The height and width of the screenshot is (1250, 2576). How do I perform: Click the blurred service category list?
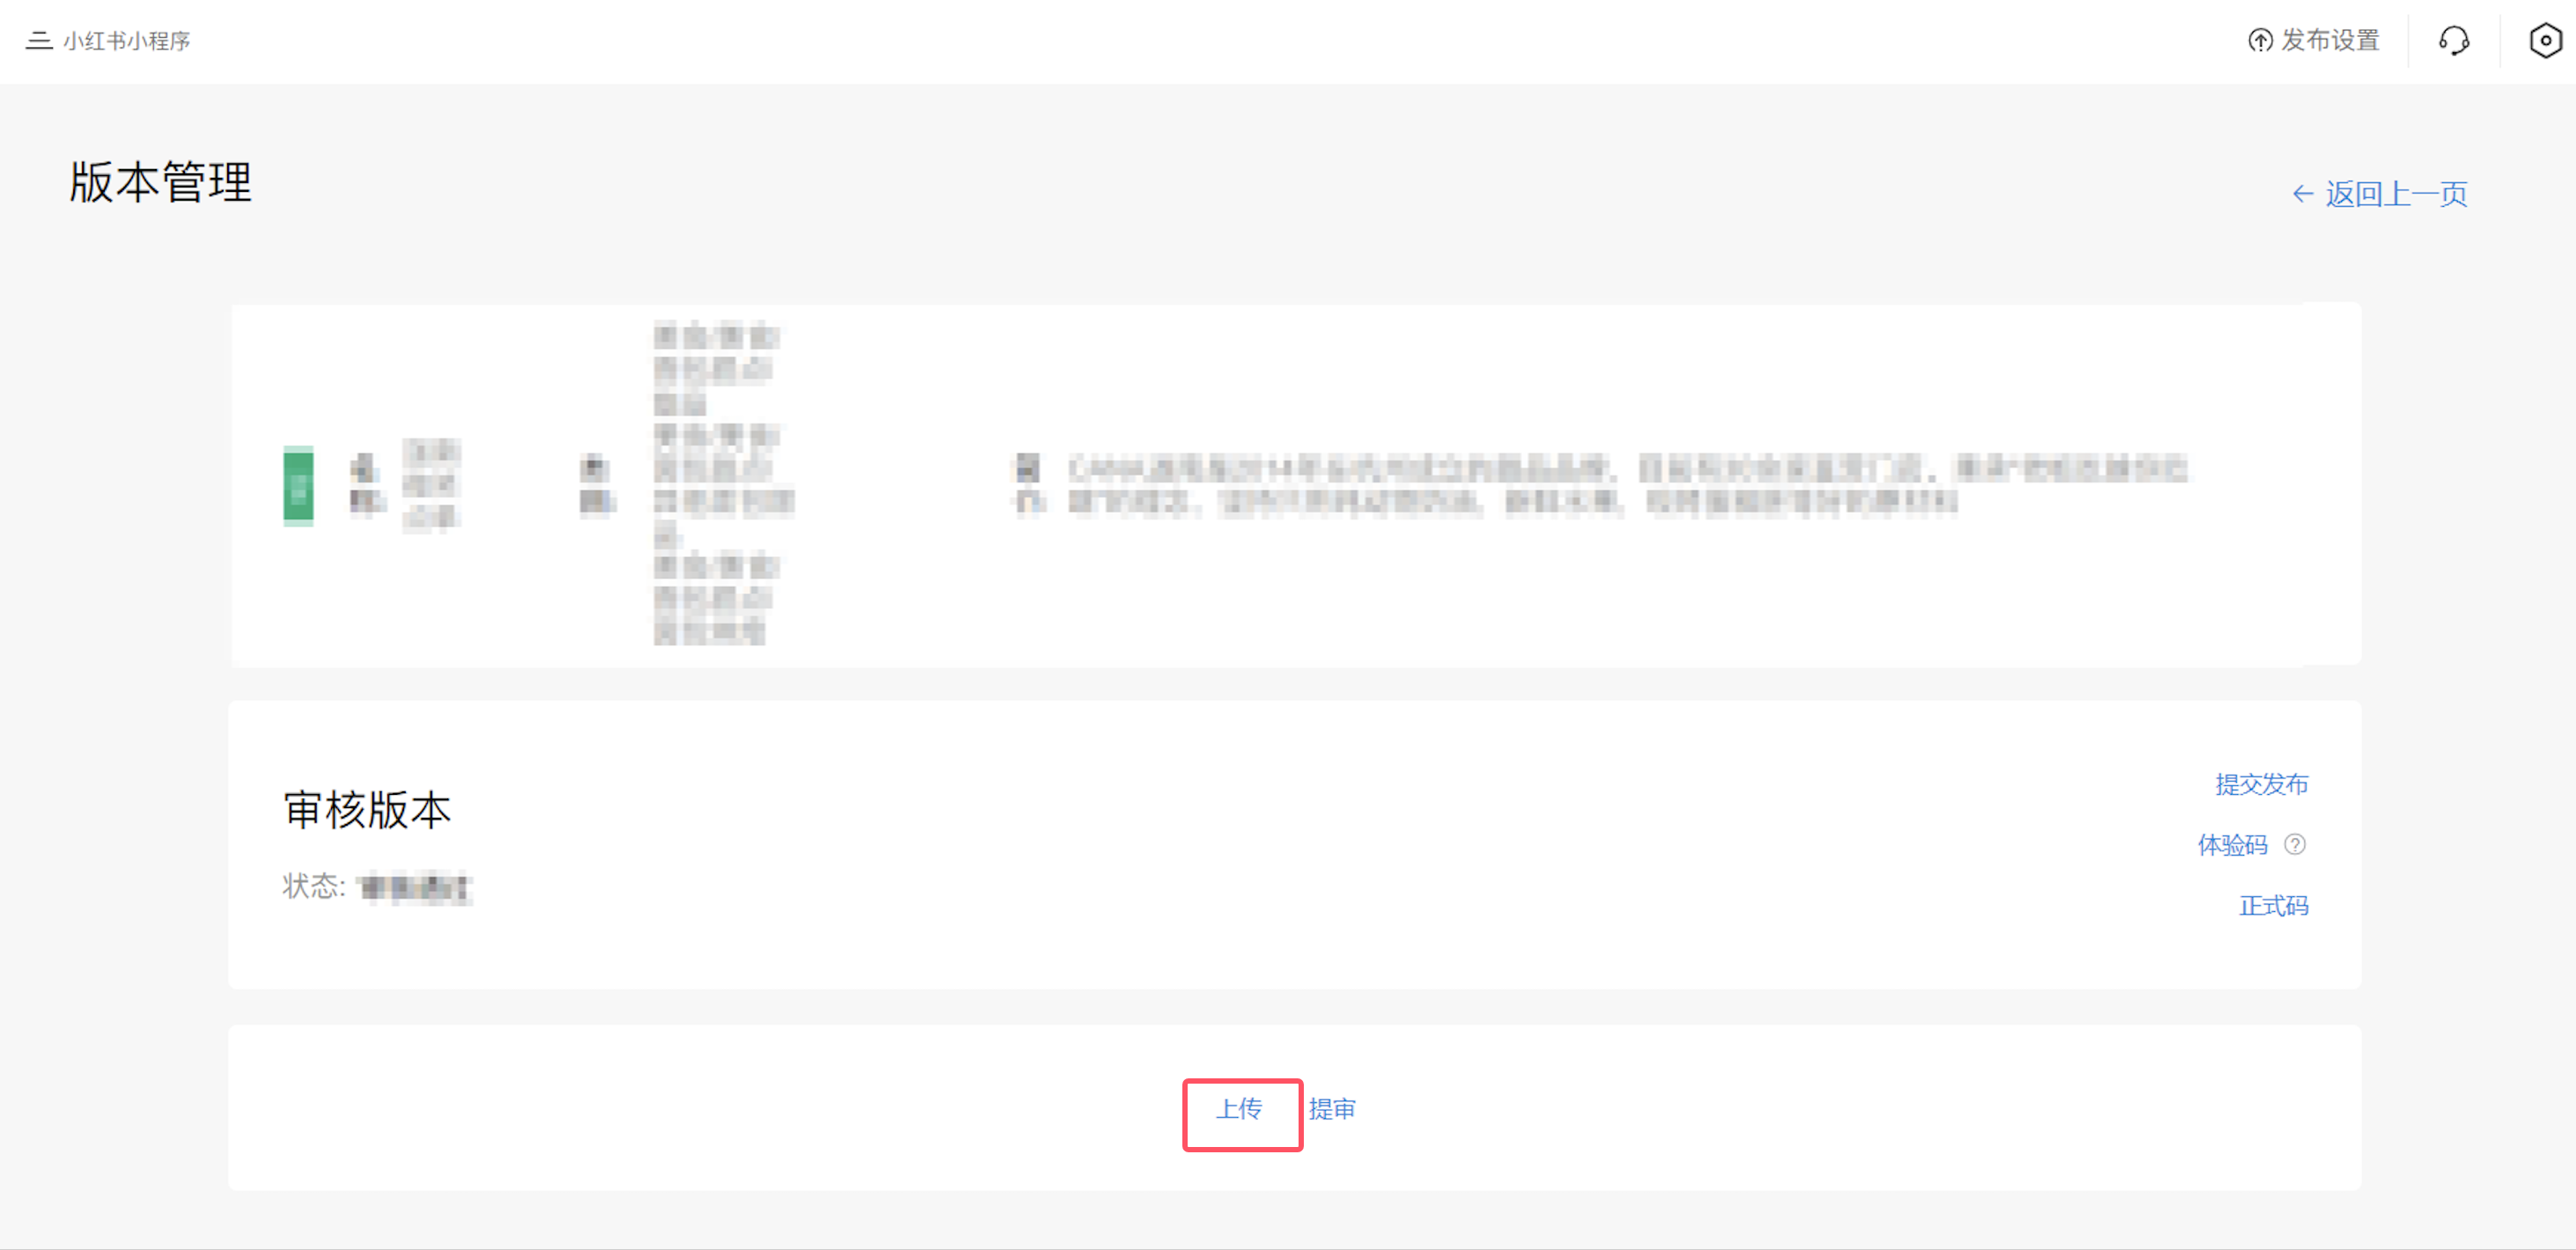point(722,484)
